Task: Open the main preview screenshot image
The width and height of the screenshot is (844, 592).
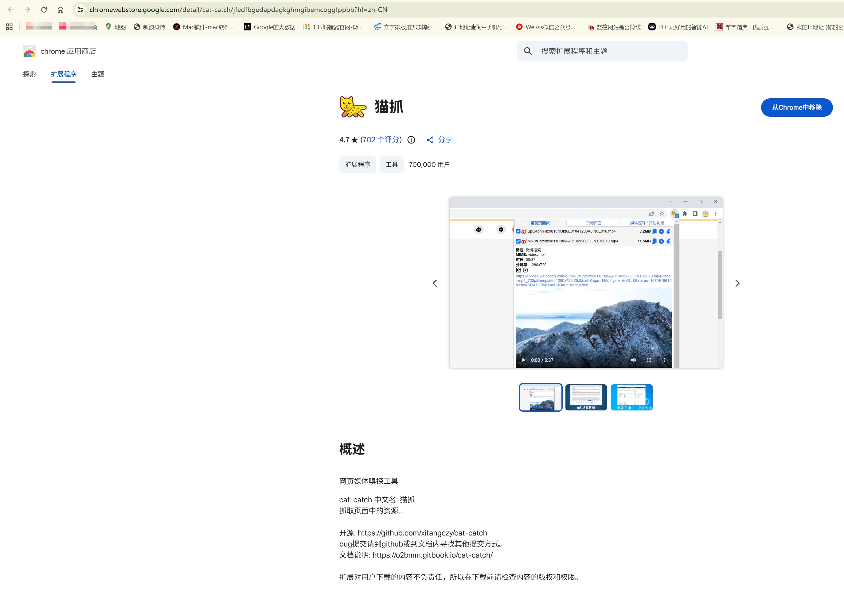Action: pyautogui.click(x=586, y=282)
